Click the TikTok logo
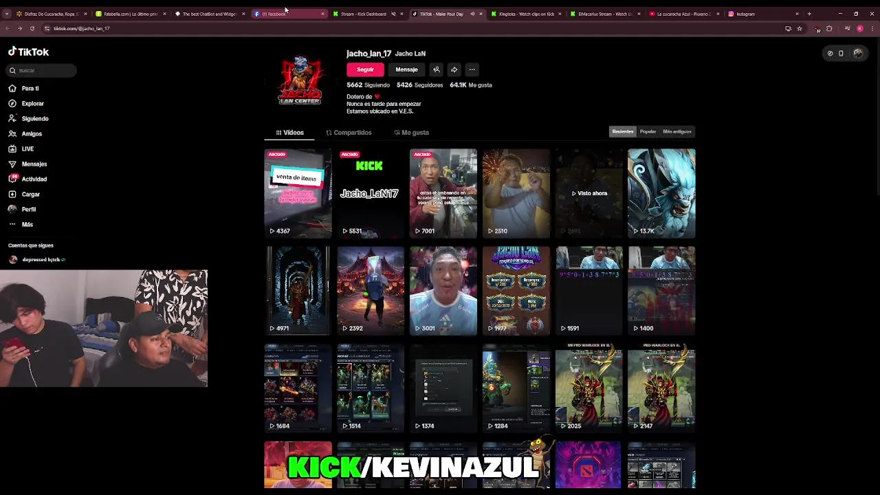Viewport: 880px width, 495px height. (x=28, y=52)
